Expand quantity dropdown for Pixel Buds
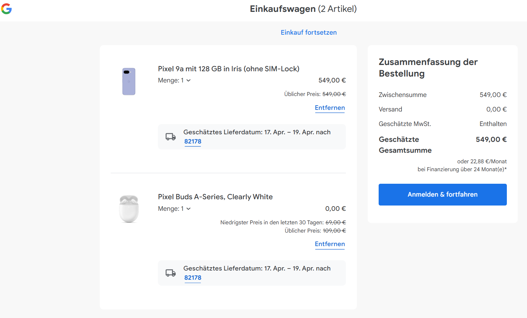 click(x=174, y=209)
